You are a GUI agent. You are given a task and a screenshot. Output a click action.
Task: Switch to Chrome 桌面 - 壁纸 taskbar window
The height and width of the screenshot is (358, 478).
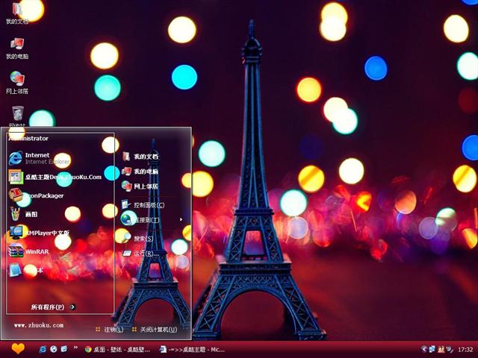pyautogui.click(x=118, y=350)
